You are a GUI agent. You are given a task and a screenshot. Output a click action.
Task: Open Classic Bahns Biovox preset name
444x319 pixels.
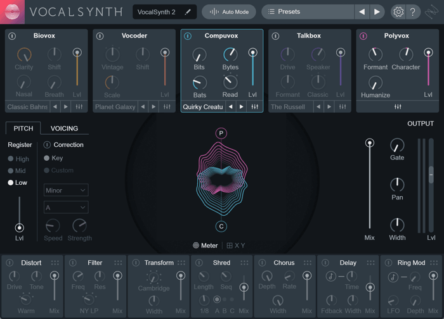[27, 107]
